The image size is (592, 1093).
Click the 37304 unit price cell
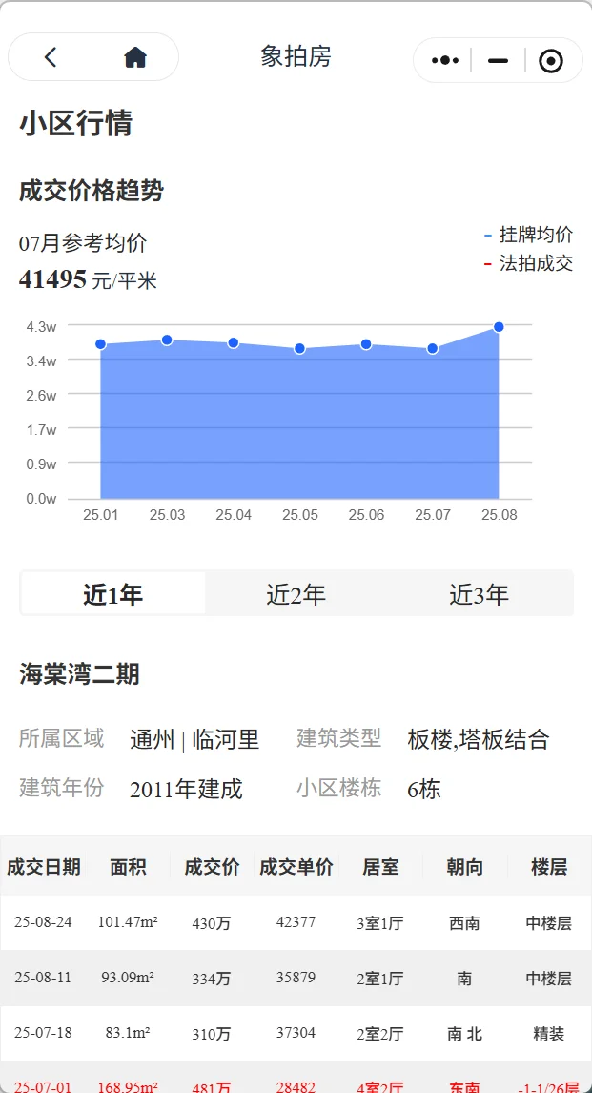(296, 1032)
